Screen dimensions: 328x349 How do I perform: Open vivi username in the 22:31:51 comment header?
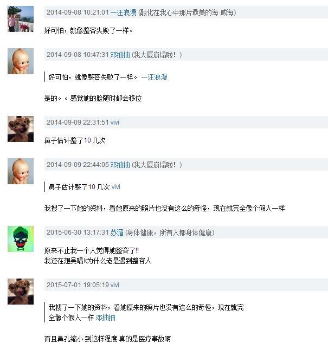tap(115, 122)
